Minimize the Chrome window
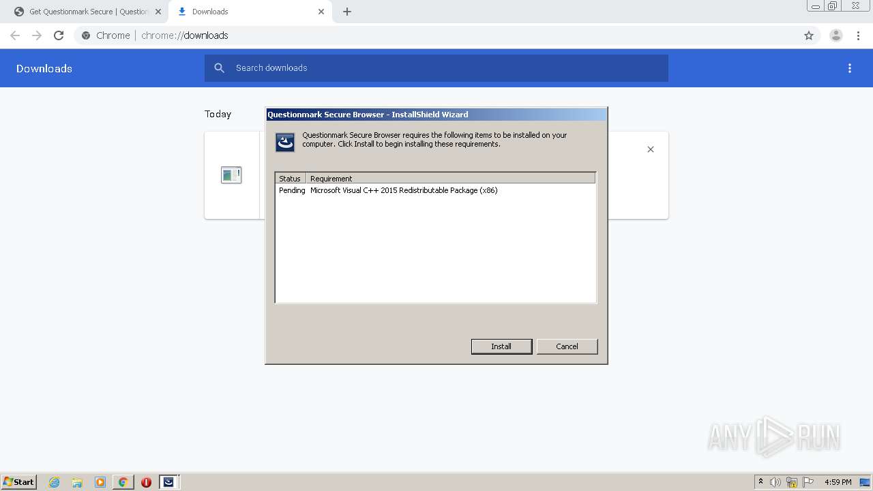The image size is (873, 491). pyautogui.click(x=816, y=5)
